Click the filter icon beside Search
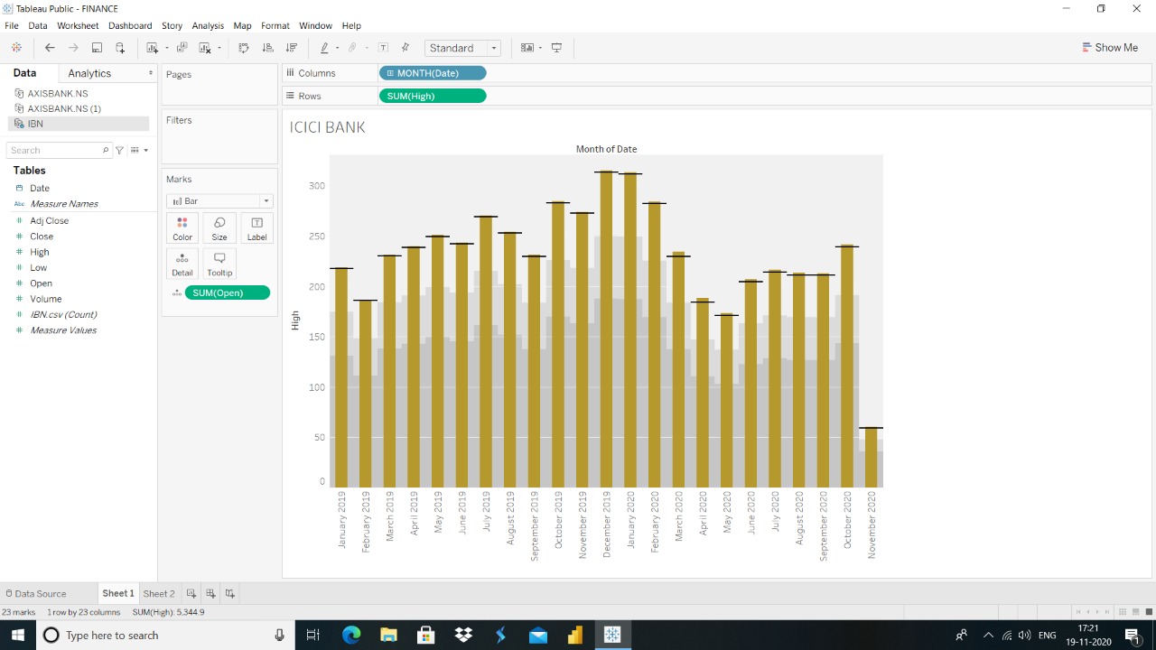The width and height of the screenshot is (1156, 650). tap(119, 150)
